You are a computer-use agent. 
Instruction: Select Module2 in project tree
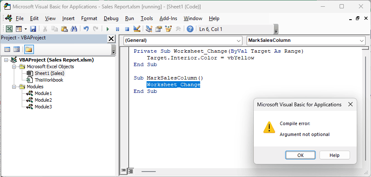(x=43, y=100)
